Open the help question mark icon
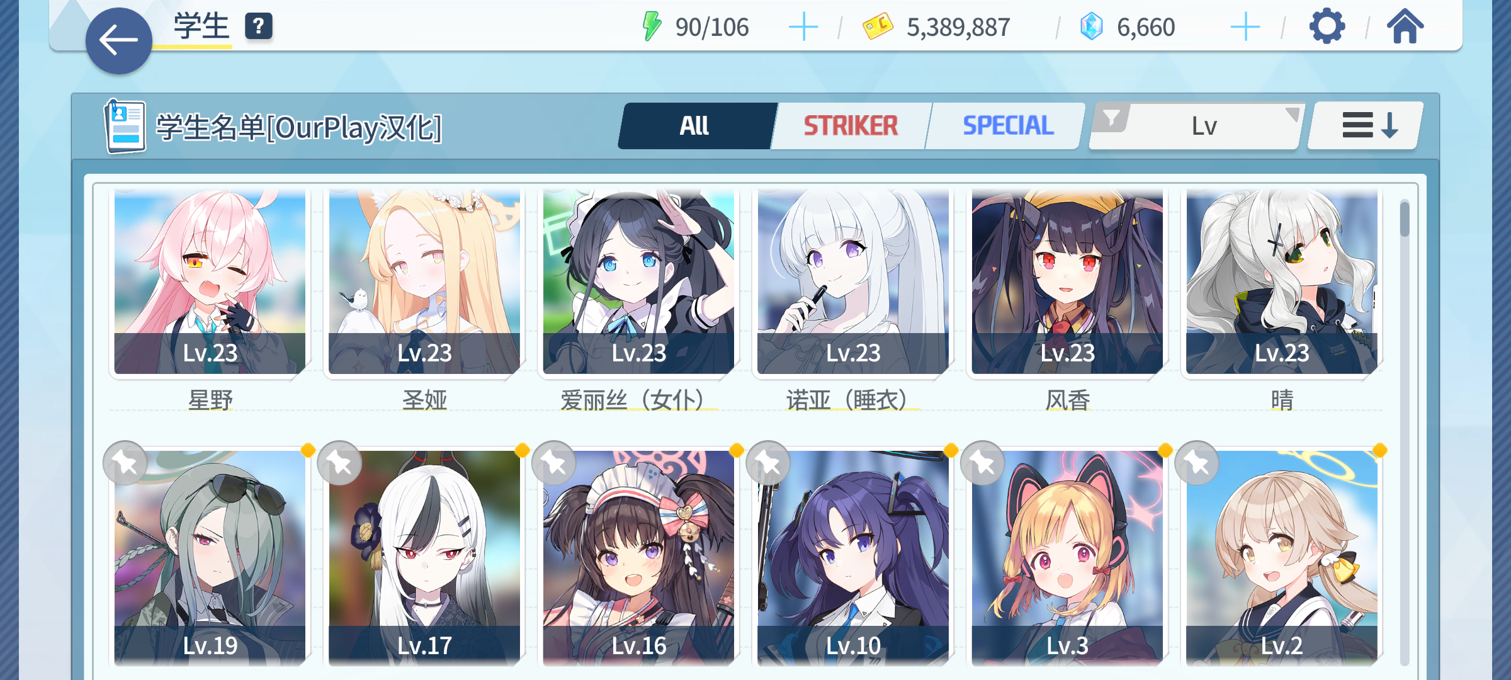Image resolution: width=1511 pixels, height=680 pixels. point(259,26)
